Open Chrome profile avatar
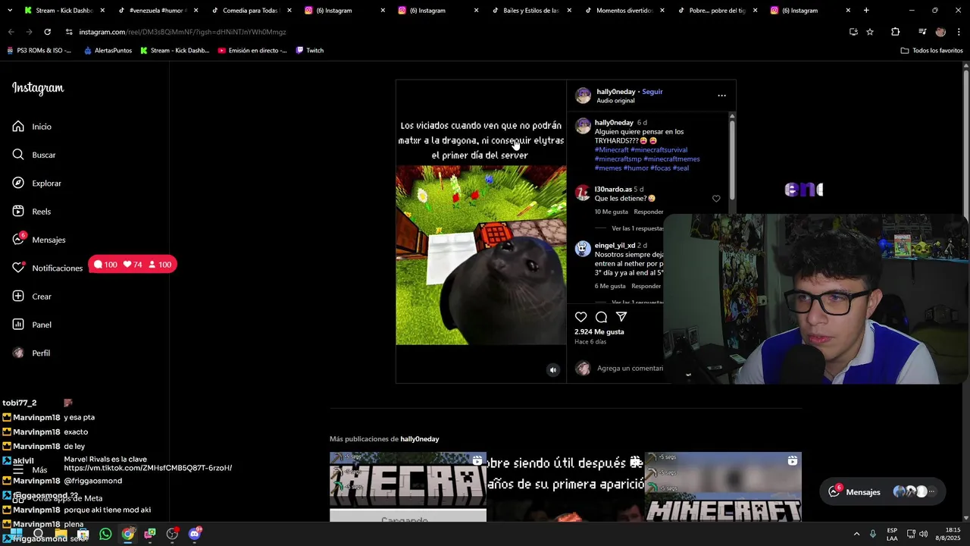The image size is (970, 546). pos(940,32)
